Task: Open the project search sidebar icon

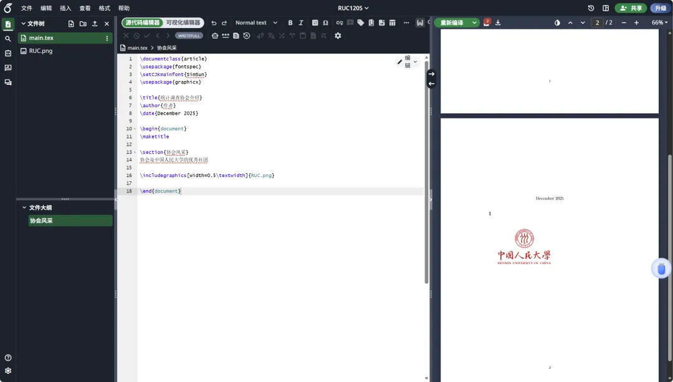Action: point(7,39)
